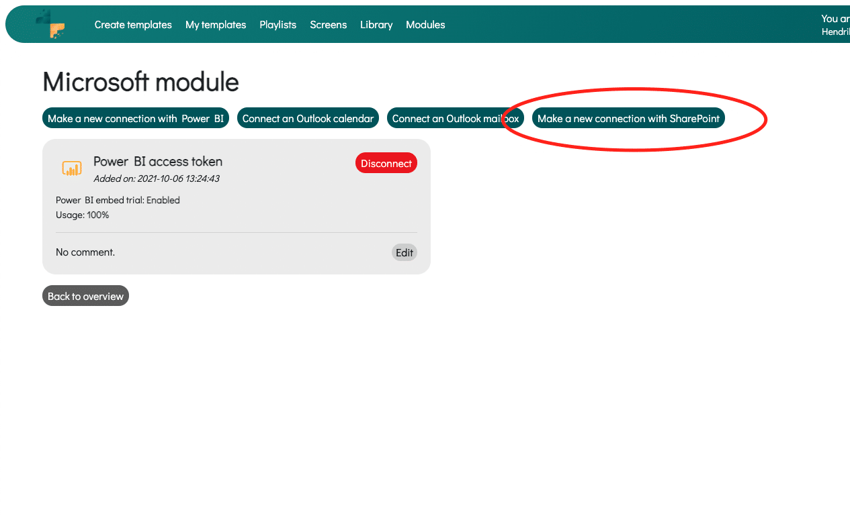Select the Usage: 100% text
This screenshot has height=518, width=850.
coord(82,215)
